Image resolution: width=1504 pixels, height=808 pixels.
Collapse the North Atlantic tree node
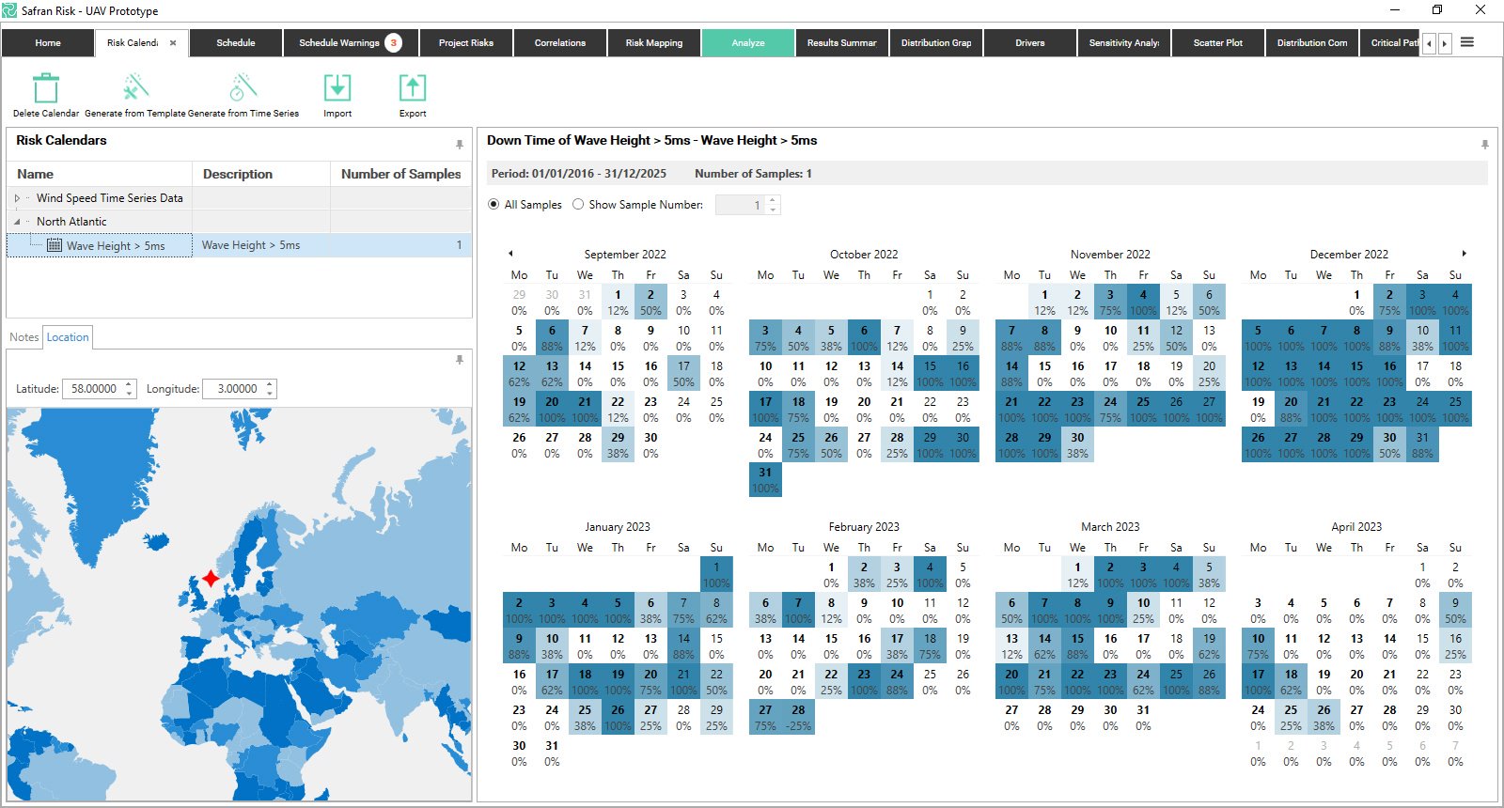[x=17, y=222]
